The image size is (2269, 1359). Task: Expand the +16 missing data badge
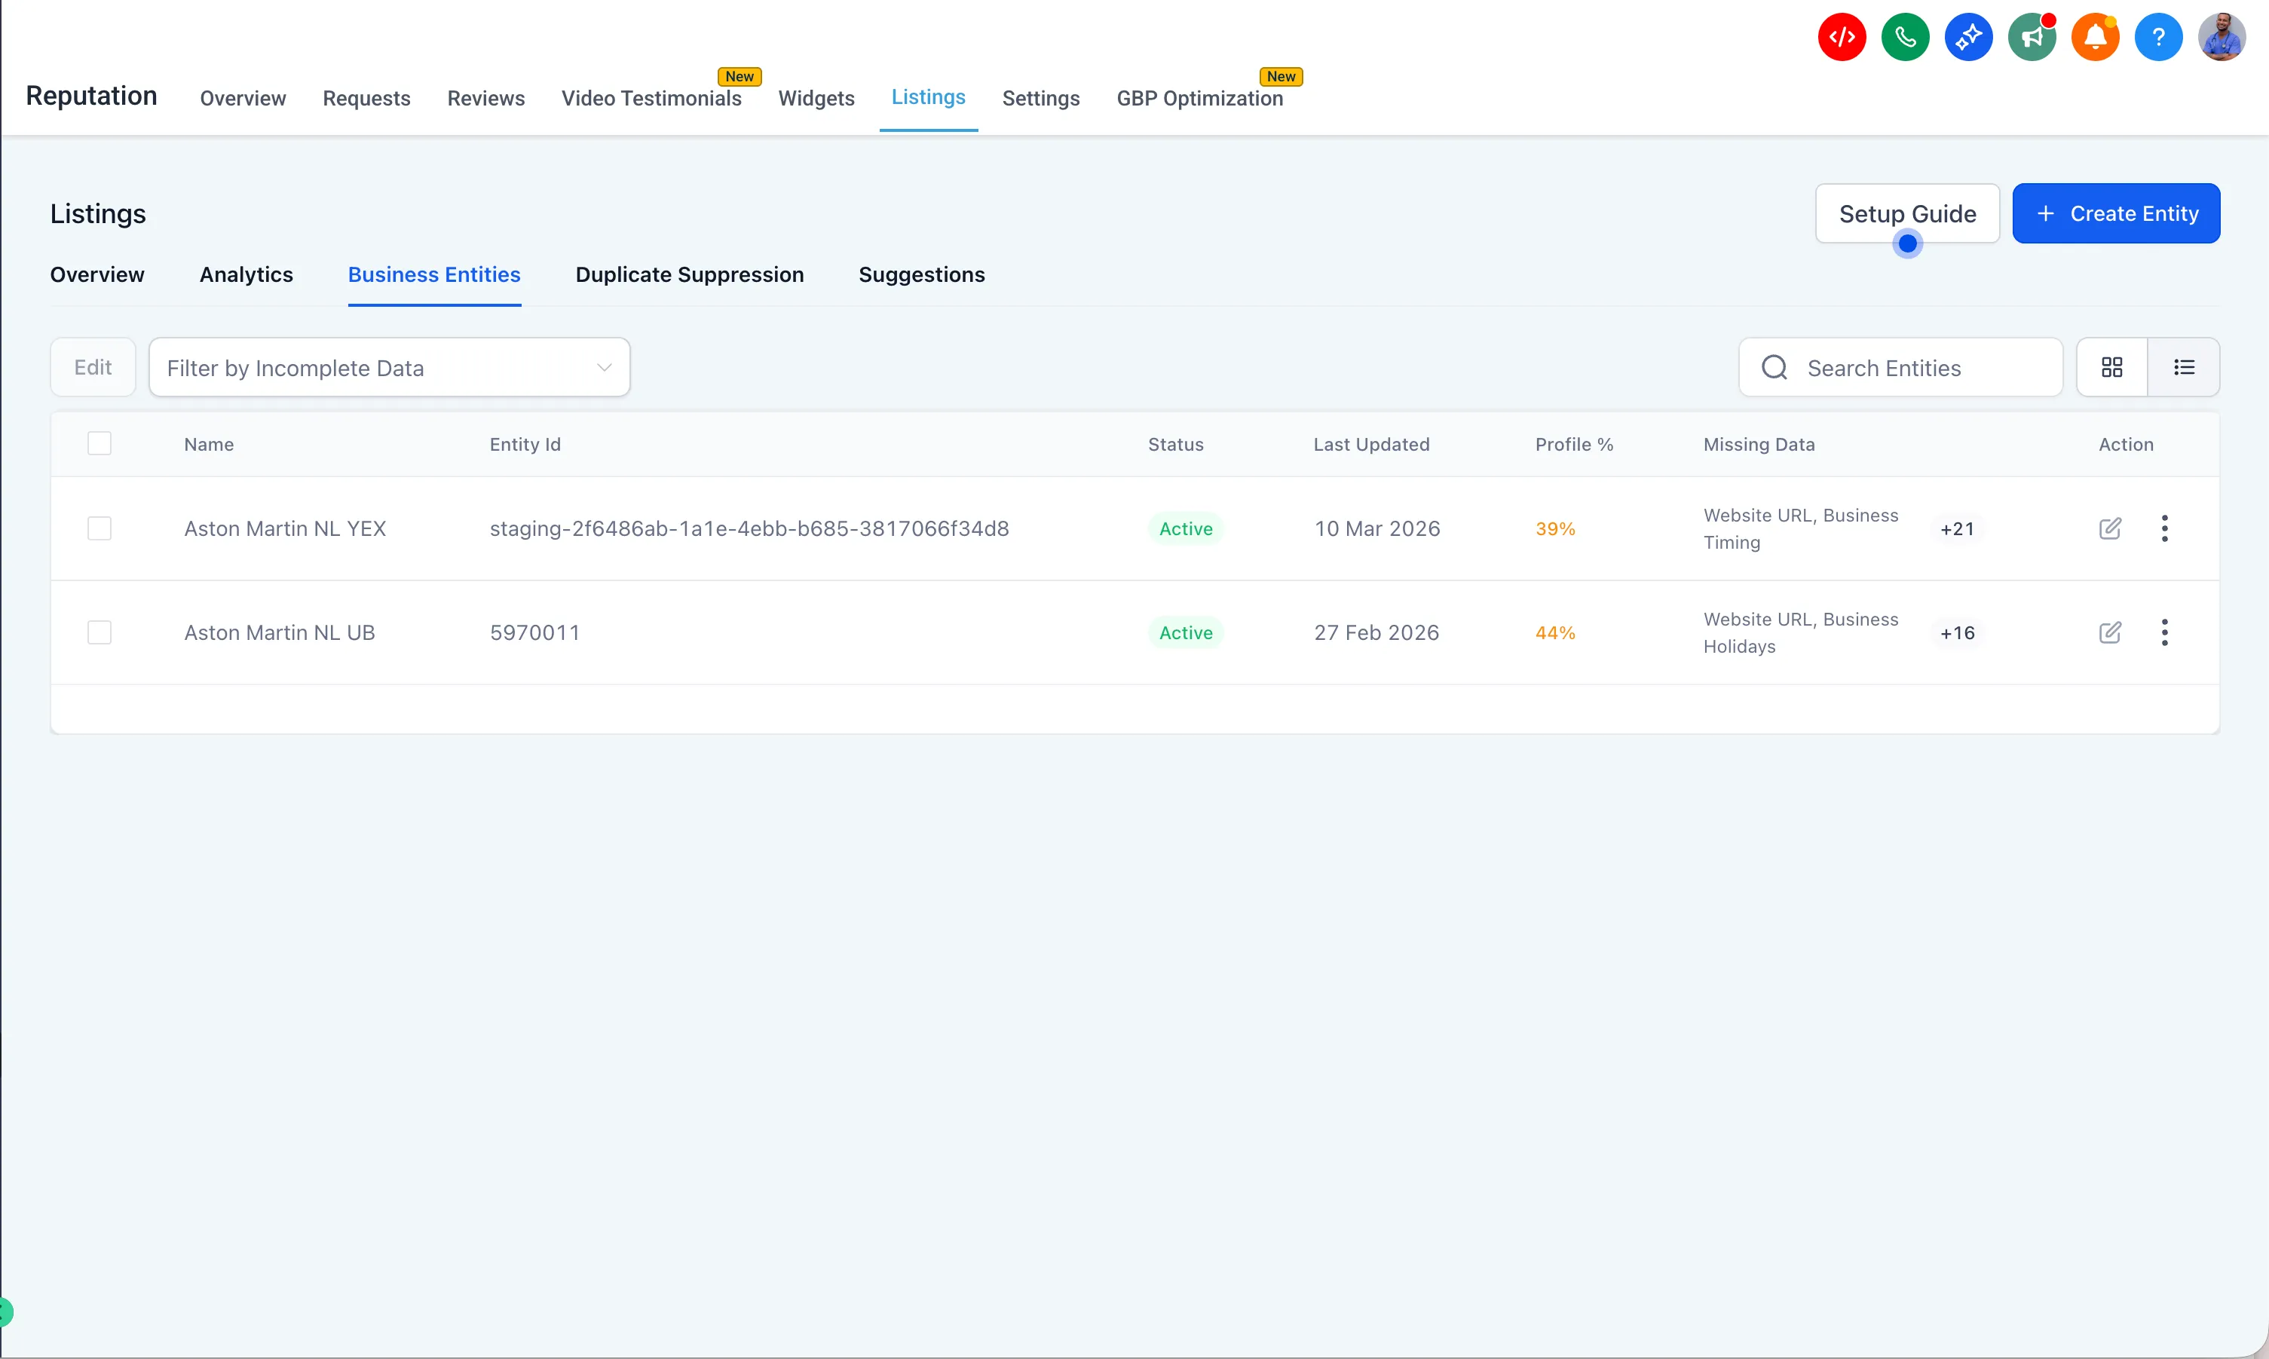[1957, 633]
